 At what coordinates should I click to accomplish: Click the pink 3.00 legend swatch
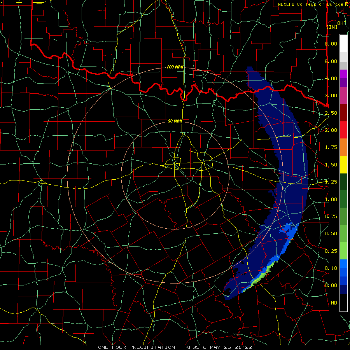click(343, 95)
